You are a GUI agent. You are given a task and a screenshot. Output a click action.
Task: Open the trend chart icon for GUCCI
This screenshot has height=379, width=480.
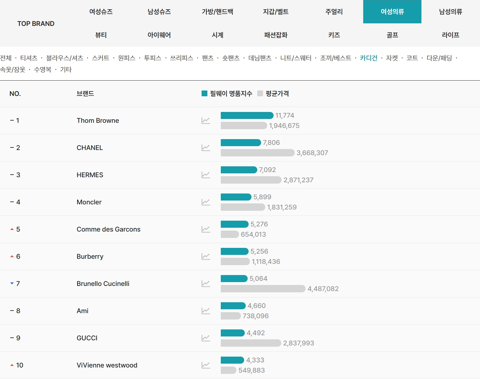point(206,338)
